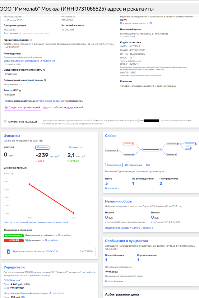
Task: Click the help icon next to Специальный налоговый режим
Action: [x=45, y=80]
